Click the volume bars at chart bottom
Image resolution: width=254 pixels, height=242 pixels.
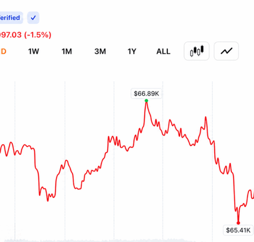click(x=114, y=240)
